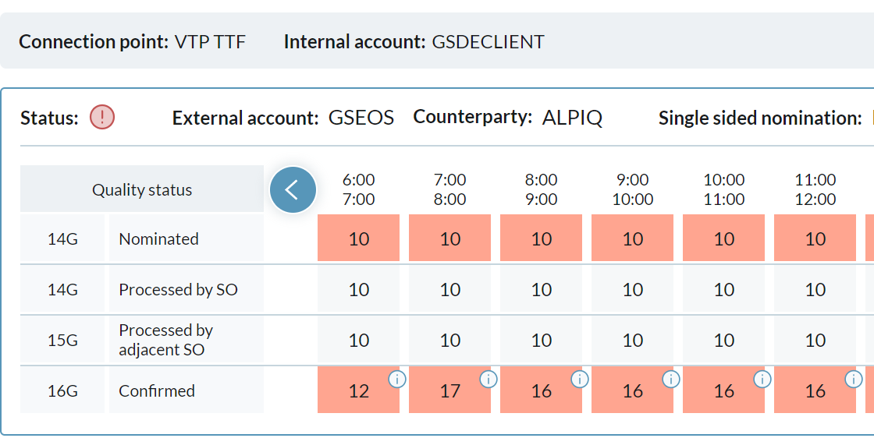
Task: Click the 9:00-10:00 time column header
Action: click(632, 189)
